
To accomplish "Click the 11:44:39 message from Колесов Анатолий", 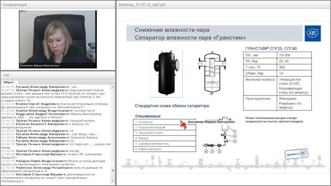I will click(x=45, y=126).
